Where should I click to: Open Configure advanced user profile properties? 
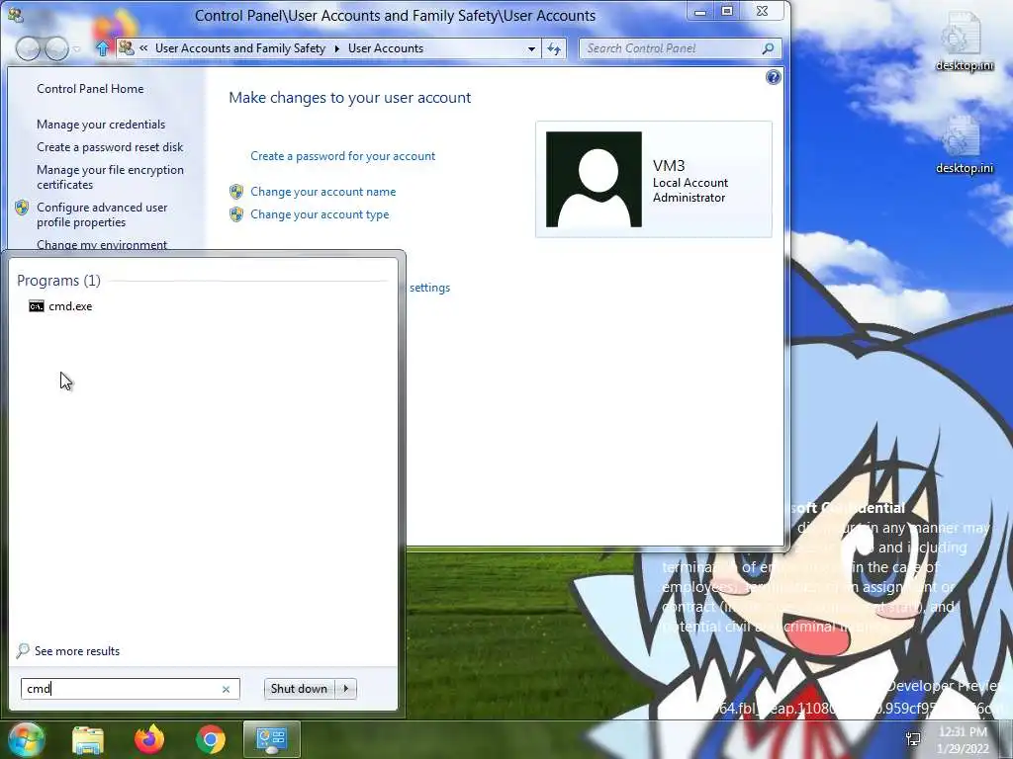(102, 214)
